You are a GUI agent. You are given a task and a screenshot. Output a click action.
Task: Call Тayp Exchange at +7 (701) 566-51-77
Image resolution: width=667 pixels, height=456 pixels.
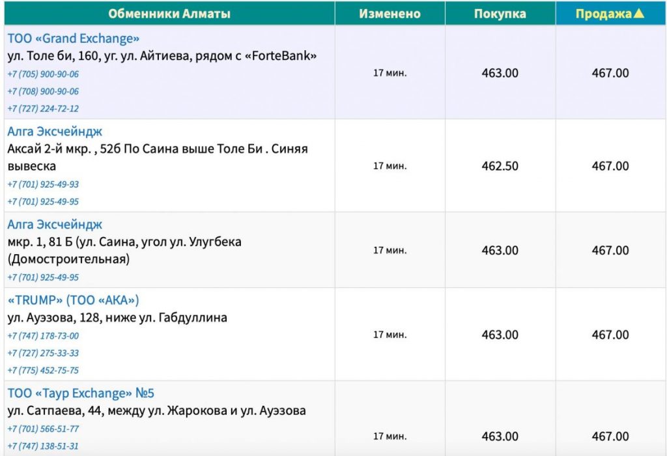coord(43,429)
